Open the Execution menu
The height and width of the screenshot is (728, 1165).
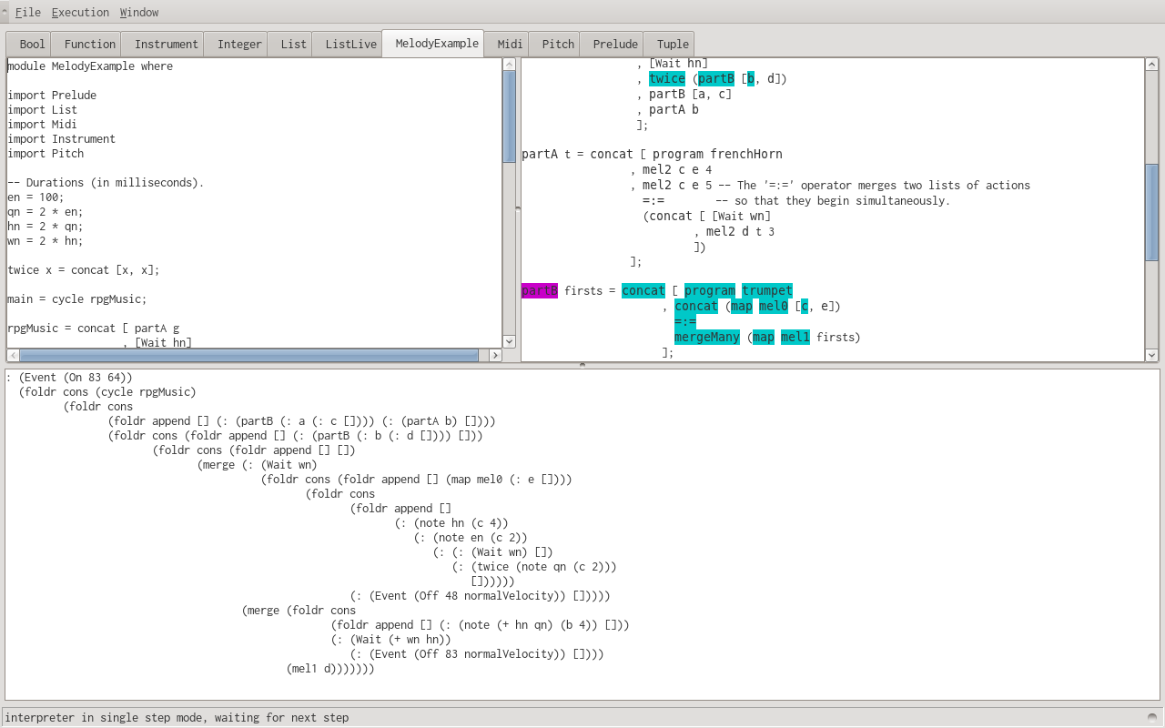coord(80,12)
